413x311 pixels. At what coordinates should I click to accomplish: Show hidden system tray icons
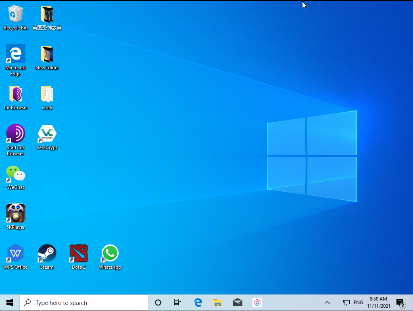click(327, 303)
